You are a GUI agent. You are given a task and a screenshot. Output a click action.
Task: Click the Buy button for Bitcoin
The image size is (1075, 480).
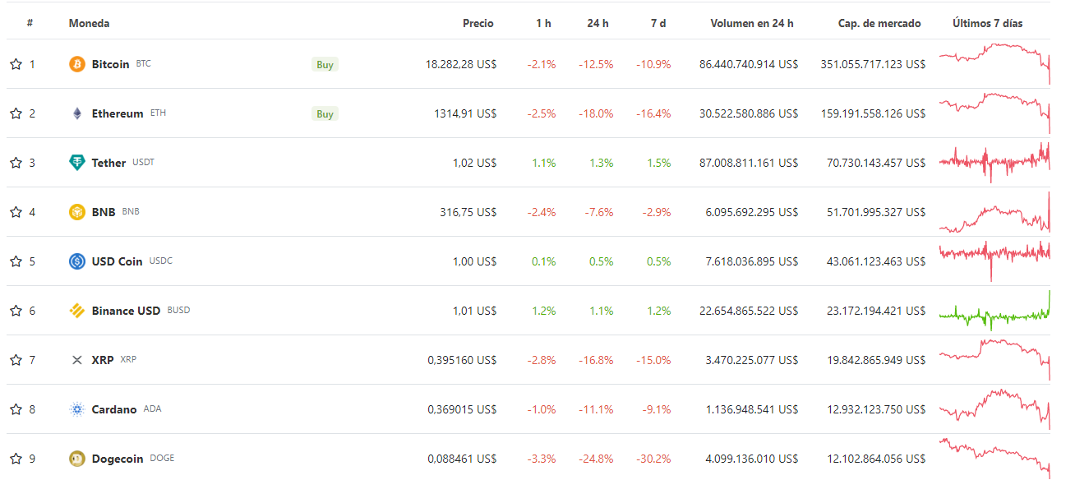click(325, 64)
